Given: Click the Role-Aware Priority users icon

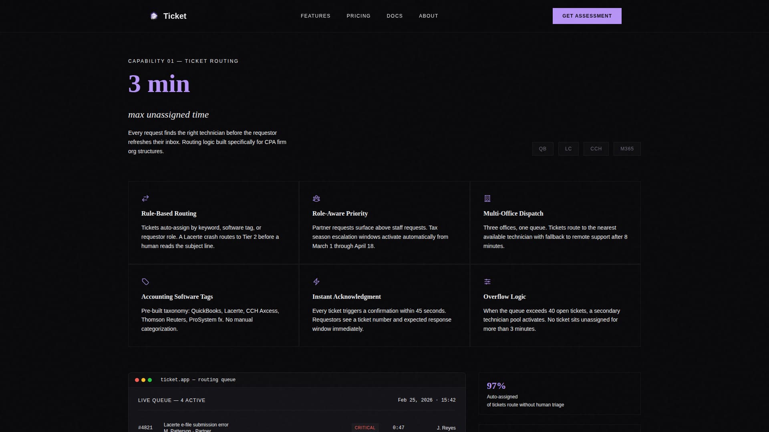Looking at the screenshot, I should pos(316,198).
